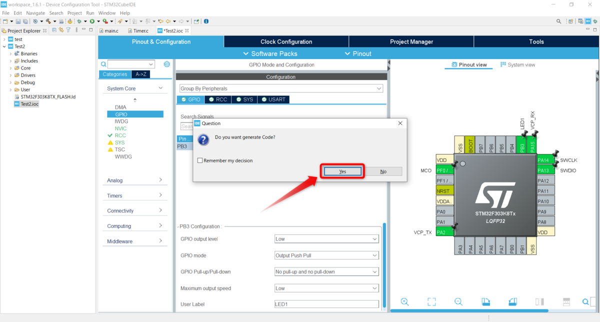Click the PB3 pin on the chip

[522, 144]
